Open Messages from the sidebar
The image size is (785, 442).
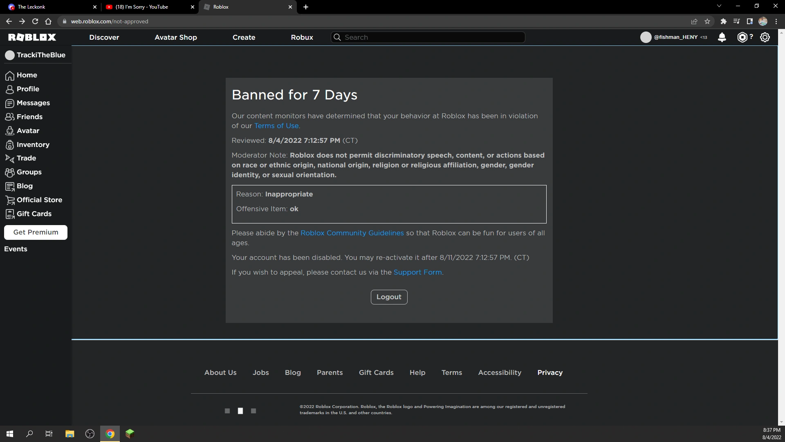33,103
